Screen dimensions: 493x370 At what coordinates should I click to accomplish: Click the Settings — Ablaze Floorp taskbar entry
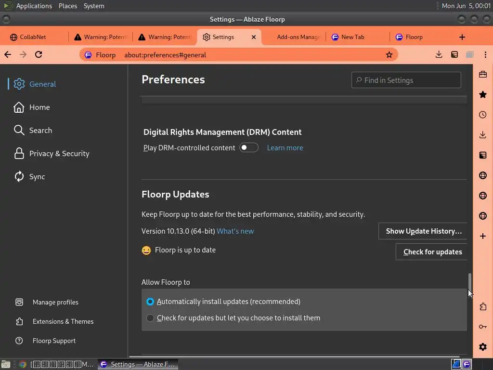coord(138,364)
